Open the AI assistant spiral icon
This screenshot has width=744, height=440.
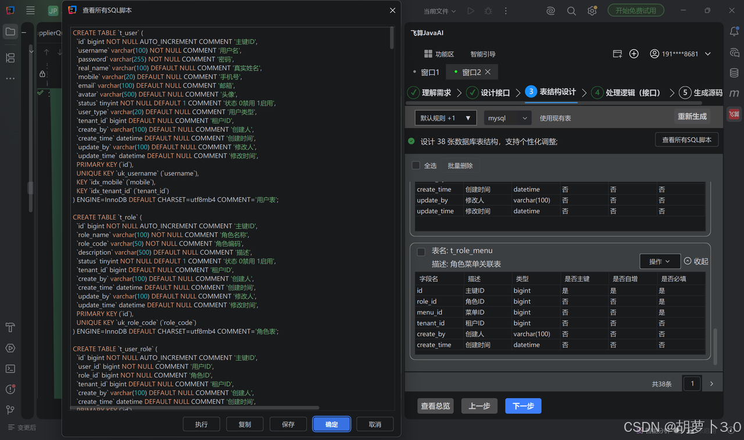551,11
